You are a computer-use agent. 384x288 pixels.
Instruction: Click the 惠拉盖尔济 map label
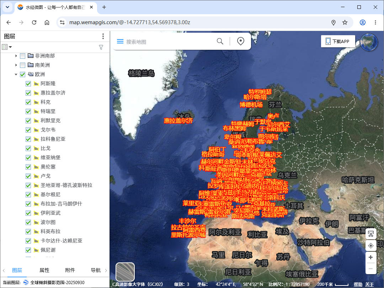pyautogui.click(x=178, y=121)
